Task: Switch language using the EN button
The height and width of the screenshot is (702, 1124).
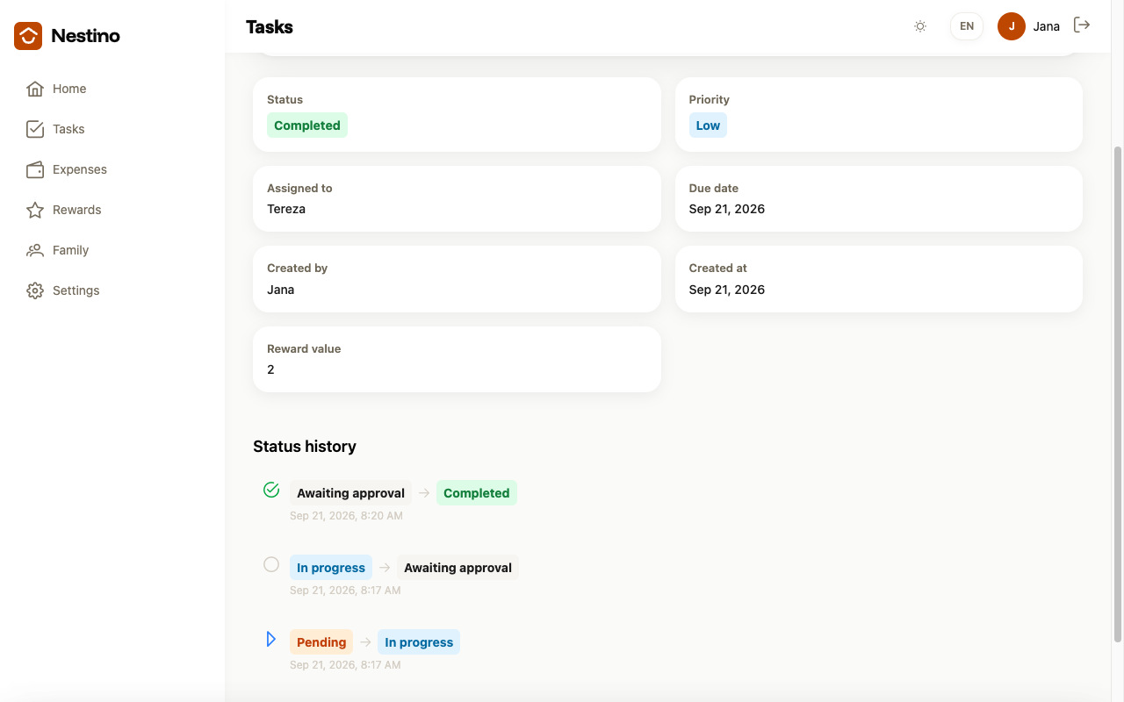Action: 967,26
